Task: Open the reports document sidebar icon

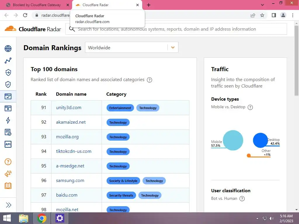Action: [x=8, y=132]
